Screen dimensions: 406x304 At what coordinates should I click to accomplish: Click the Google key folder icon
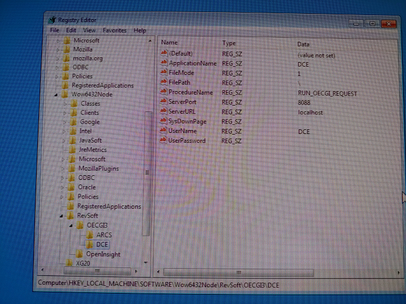coord(74,122)
